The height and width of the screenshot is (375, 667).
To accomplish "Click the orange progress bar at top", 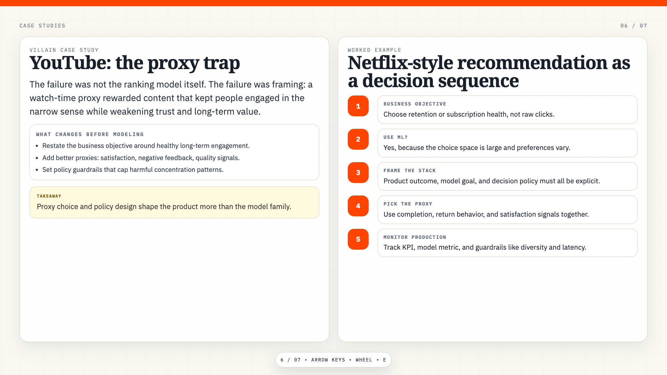I will 333,3.
